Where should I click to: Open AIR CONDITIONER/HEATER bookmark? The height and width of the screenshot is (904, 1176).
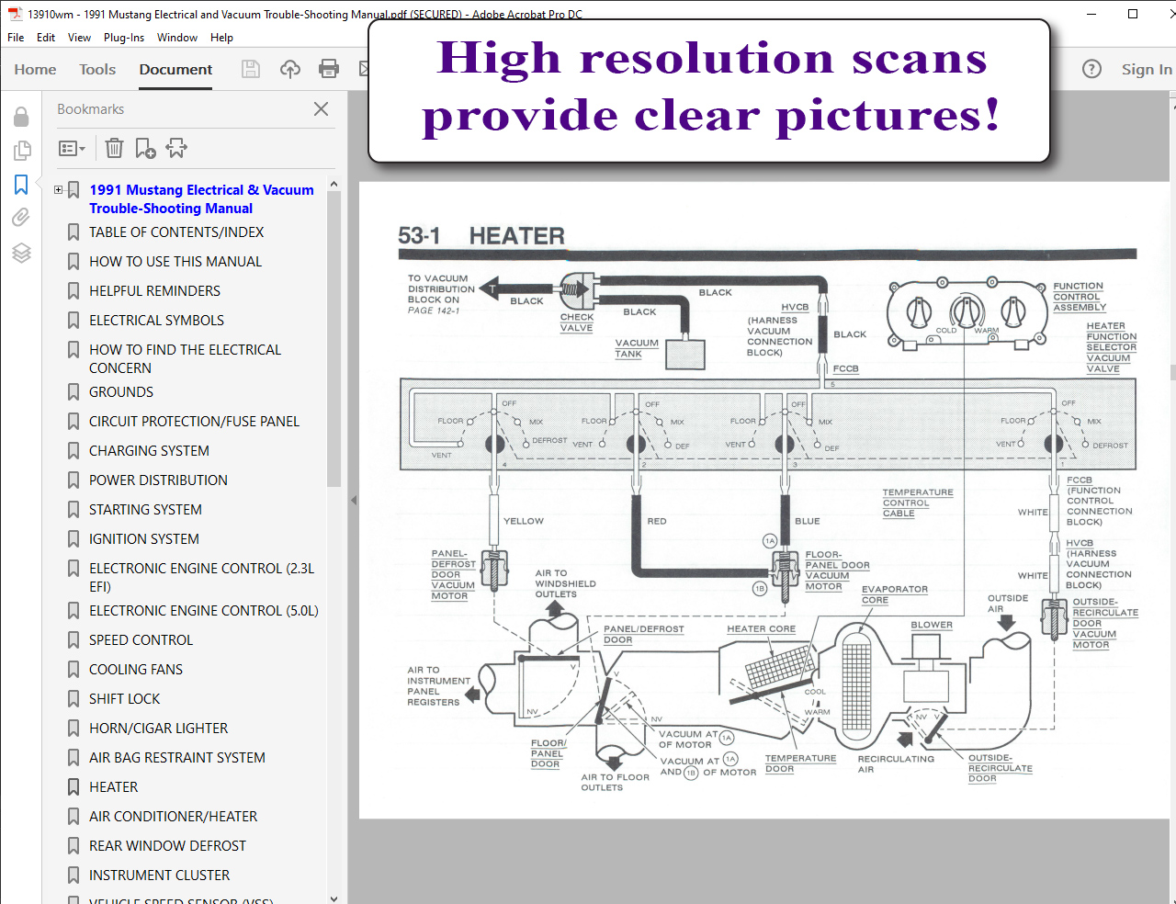pos(173,817)
